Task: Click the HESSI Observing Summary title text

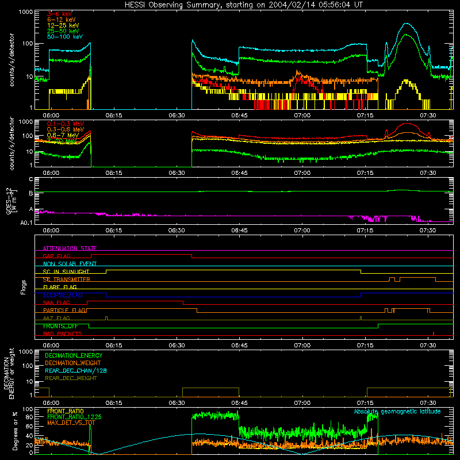Action: pyautogui.click(x=243, y=5)
